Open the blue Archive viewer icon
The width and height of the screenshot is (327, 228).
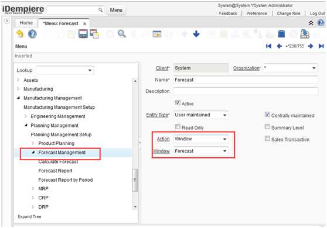[281, 34]
